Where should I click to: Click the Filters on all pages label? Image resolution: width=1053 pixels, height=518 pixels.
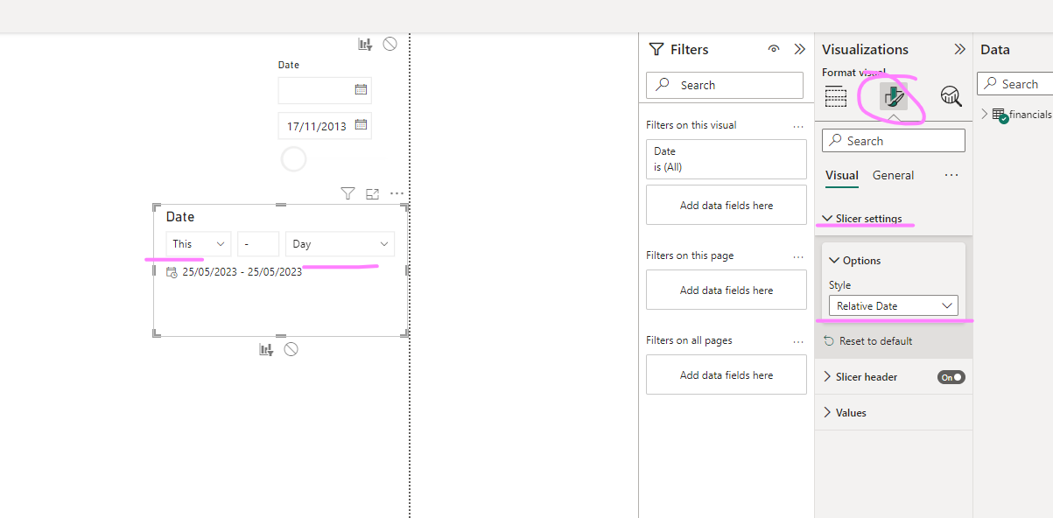(x=689, y=340)
